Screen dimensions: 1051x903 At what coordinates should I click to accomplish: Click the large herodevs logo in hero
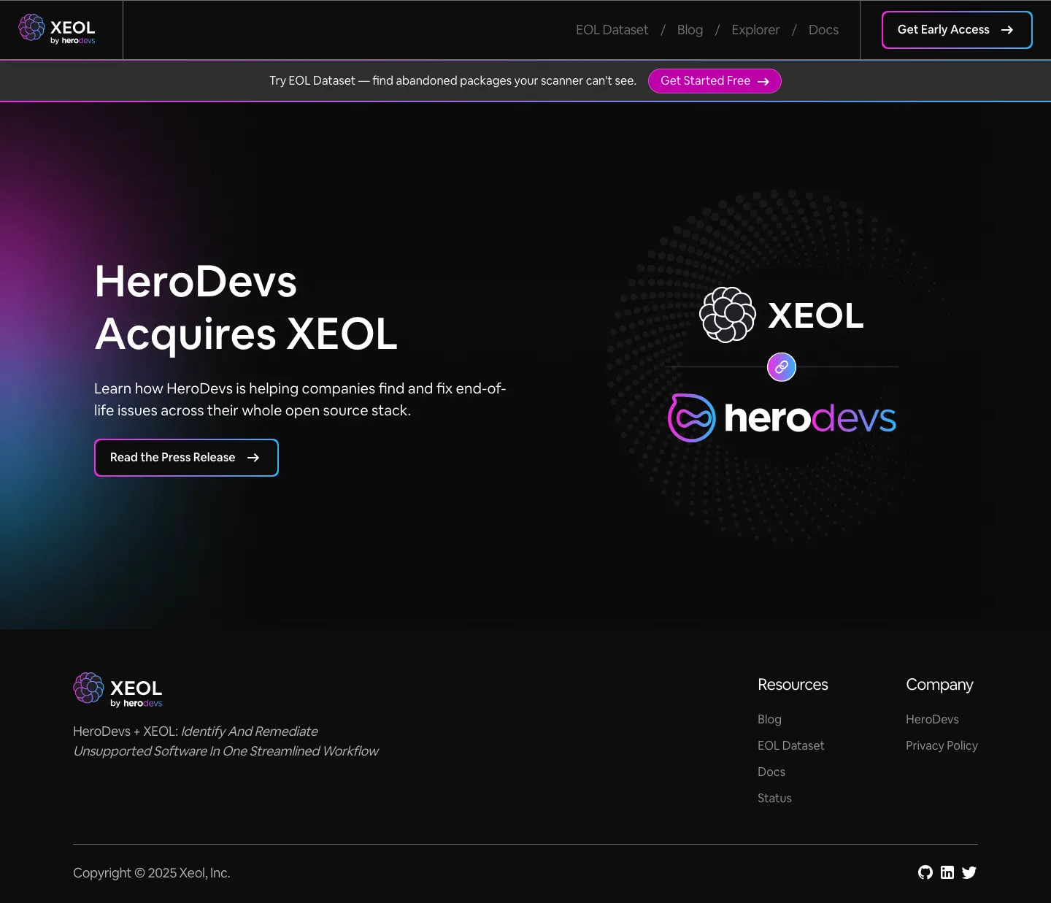coord(782,418)
